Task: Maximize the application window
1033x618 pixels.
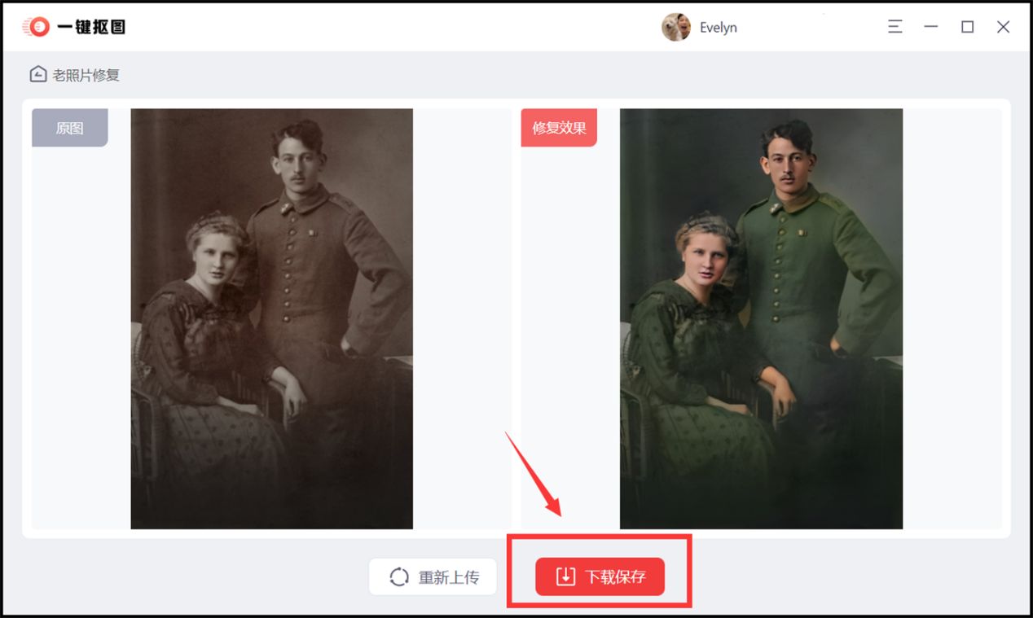Action: pyautogui.click(x=967, y=27)
